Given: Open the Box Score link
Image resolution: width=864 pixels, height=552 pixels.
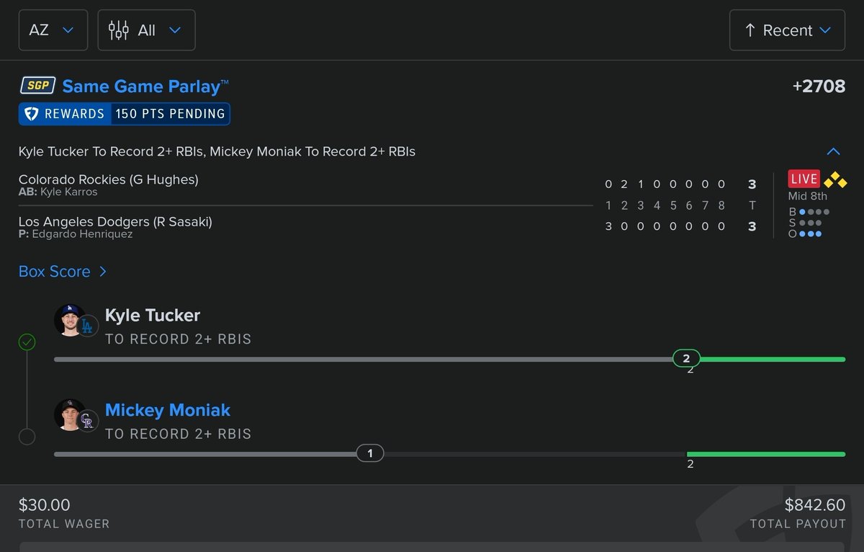Looking at the screenshot, I should click(63, 272).
